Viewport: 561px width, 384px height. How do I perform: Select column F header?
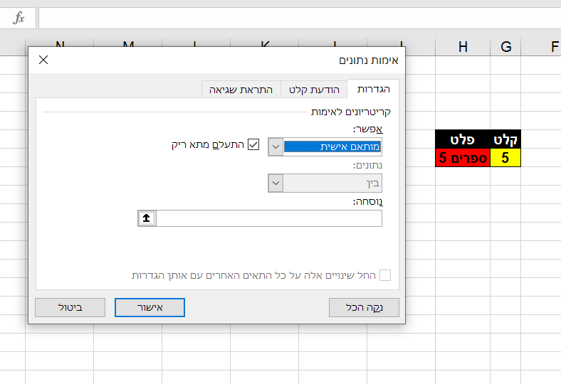541,47
